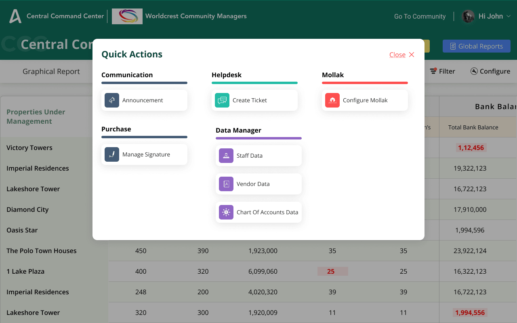Expand the Hi John dropdown arrow

[509, 16]
